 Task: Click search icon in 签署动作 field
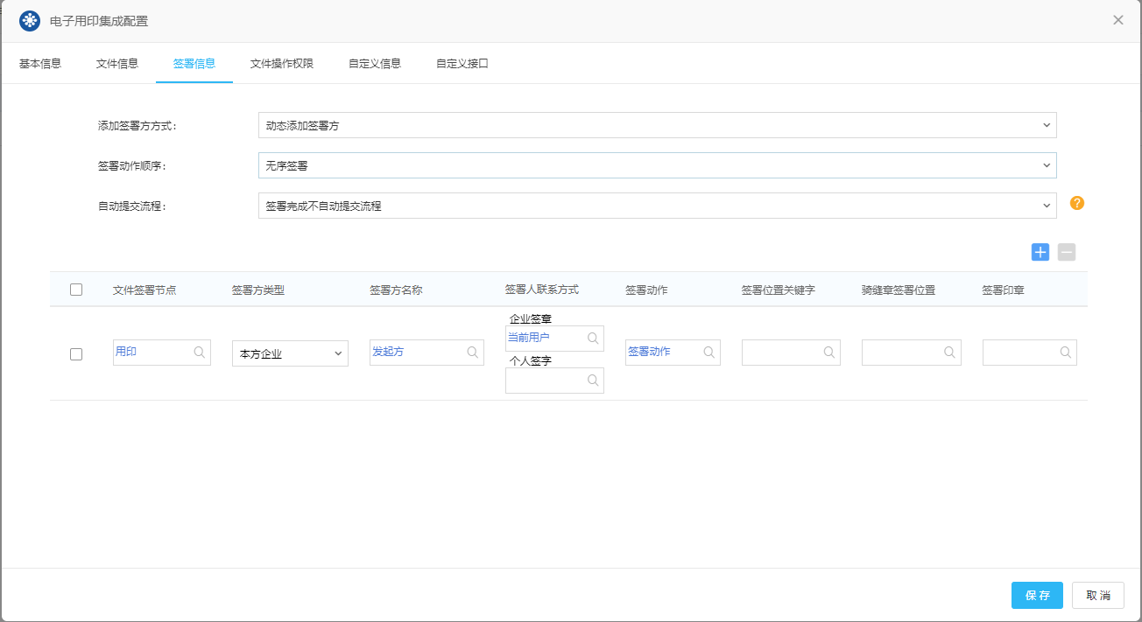pyautogui.click(x=709, y=352)
